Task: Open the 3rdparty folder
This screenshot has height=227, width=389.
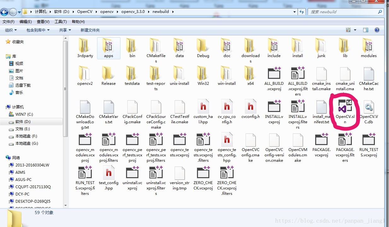Action: click(85, 48)
